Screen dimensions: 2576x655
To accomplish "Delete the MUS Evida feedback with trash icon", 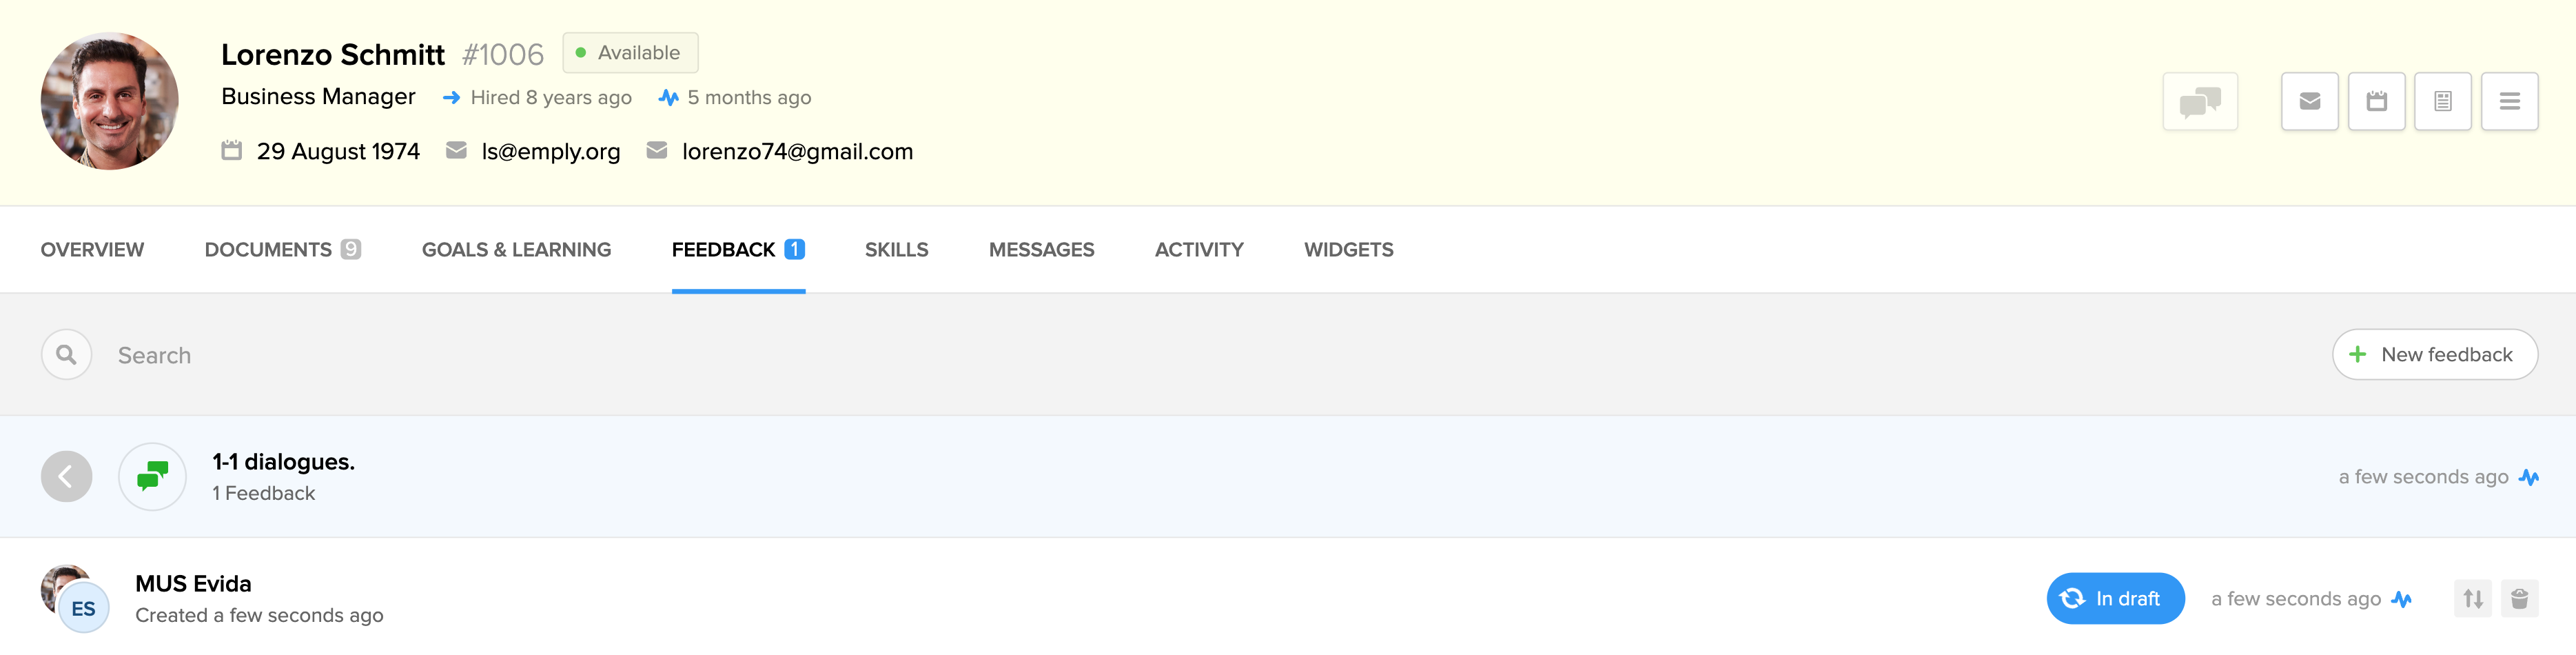I will [x=2519, y=599].
